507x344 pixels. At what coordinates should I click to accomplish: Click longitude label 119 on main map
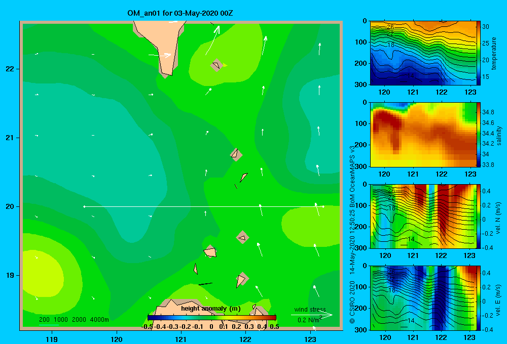(52, 339)
